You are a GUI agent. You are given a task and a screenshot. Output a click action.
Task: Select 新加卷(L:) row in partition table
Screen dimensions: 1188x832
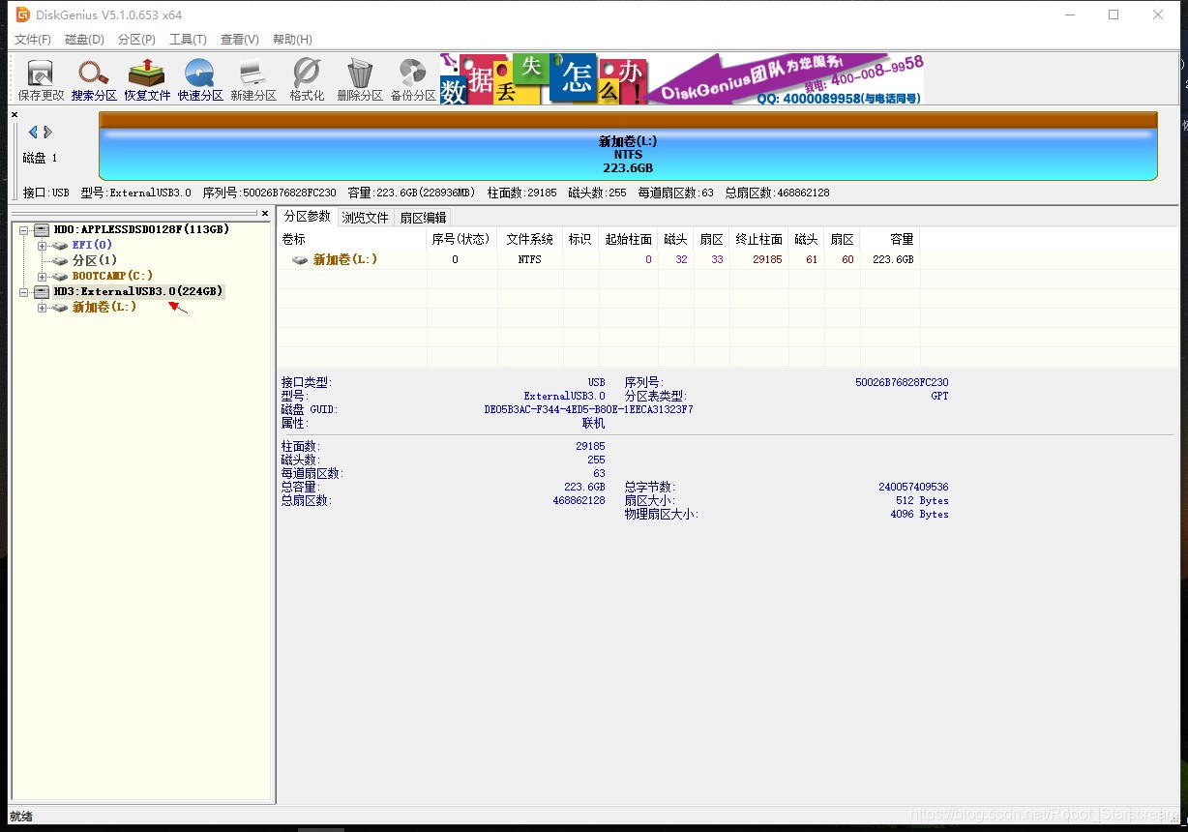click(x=598, y=259)
